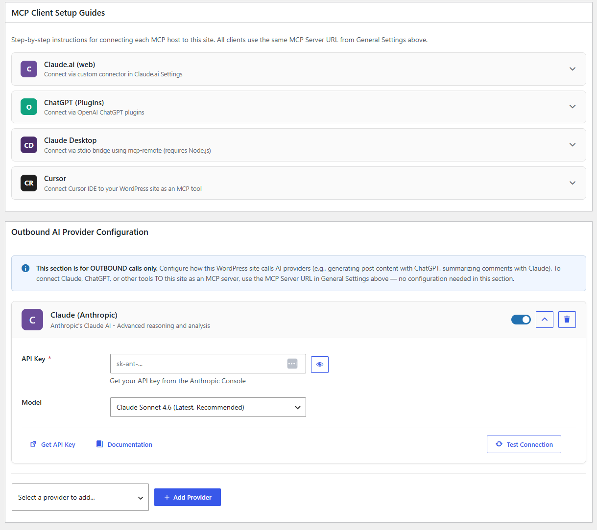Click the Claude Desktop title text

point(71,140)
